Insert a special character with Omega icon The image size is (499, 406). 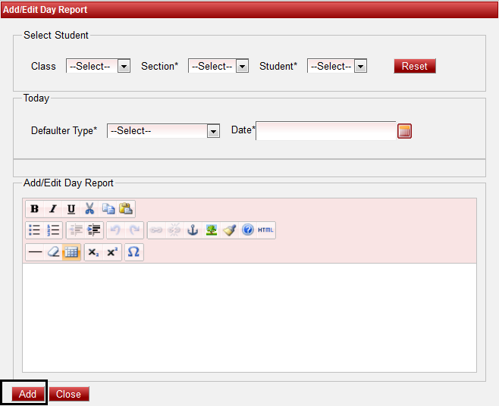(x=133, y=252)
